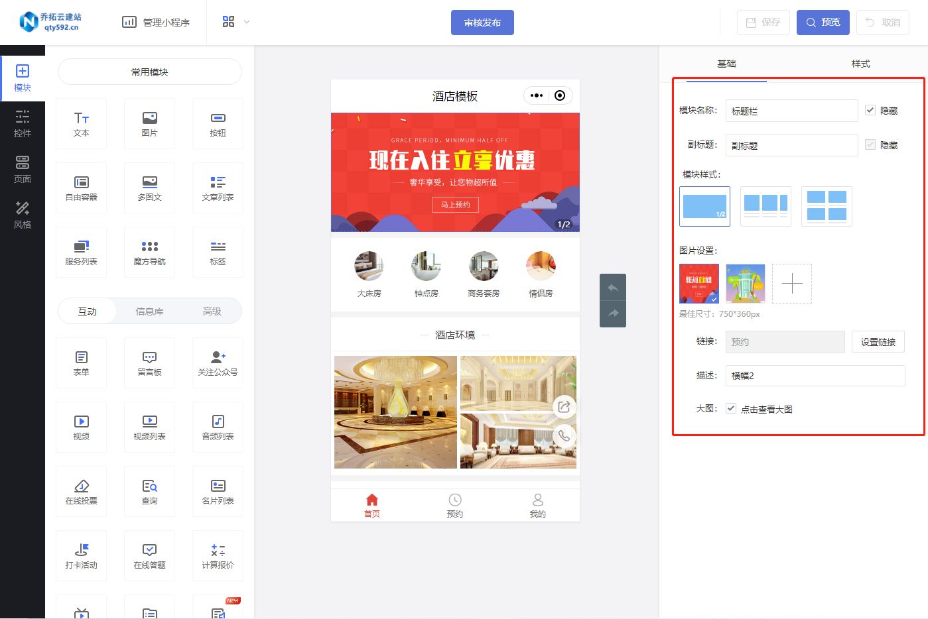Open the chevron dropdown beside grid icon
The image size is (928, 619).
[247, 21]
